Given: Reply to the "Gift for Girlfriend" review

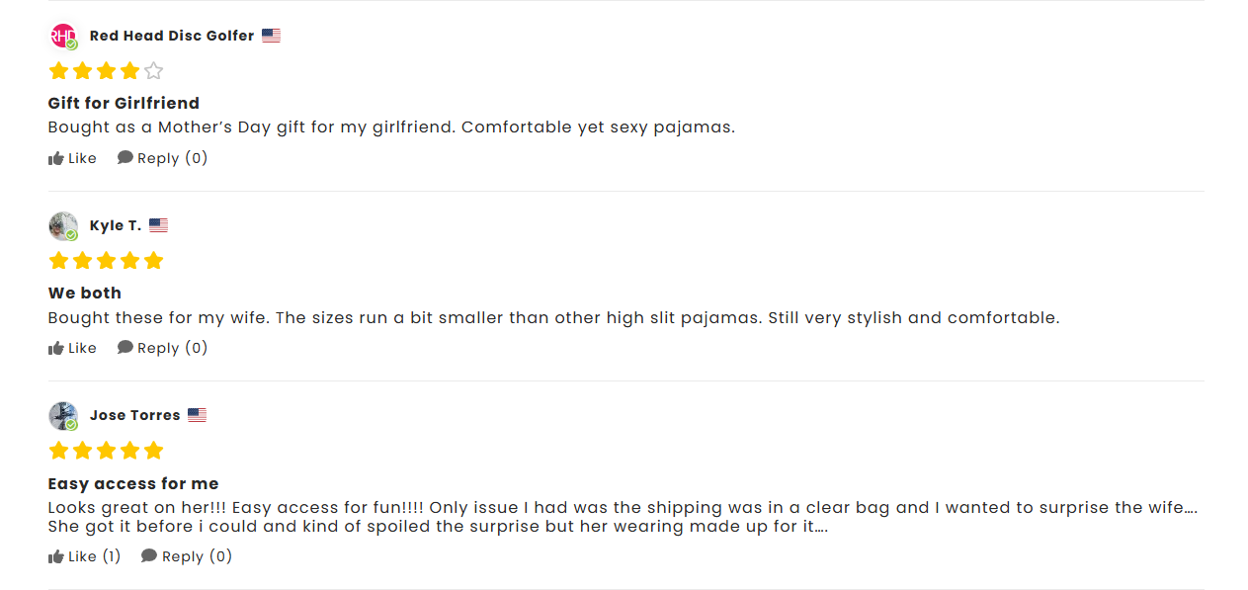Looking at the screenshot, I should point(162,158).
